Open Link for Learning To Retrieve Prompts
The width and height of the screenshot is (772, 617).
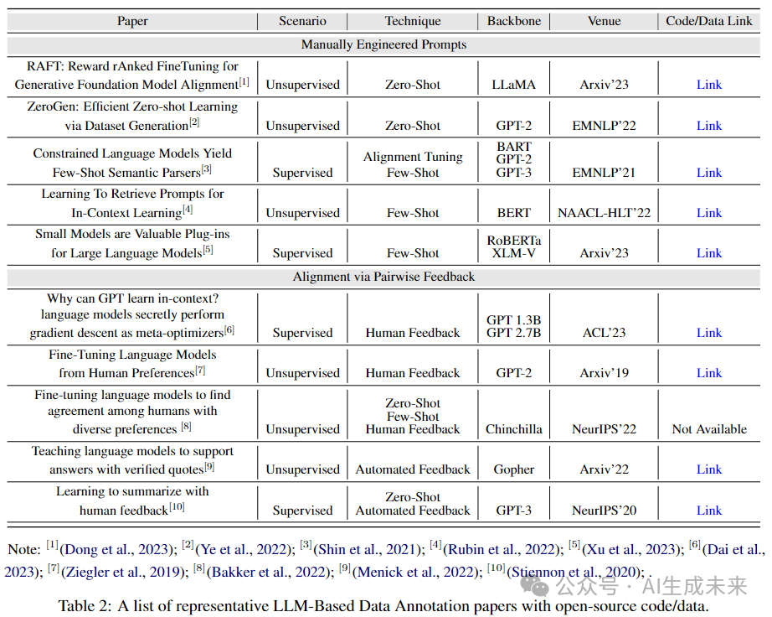pyautogui.click(x=708, y=212)
